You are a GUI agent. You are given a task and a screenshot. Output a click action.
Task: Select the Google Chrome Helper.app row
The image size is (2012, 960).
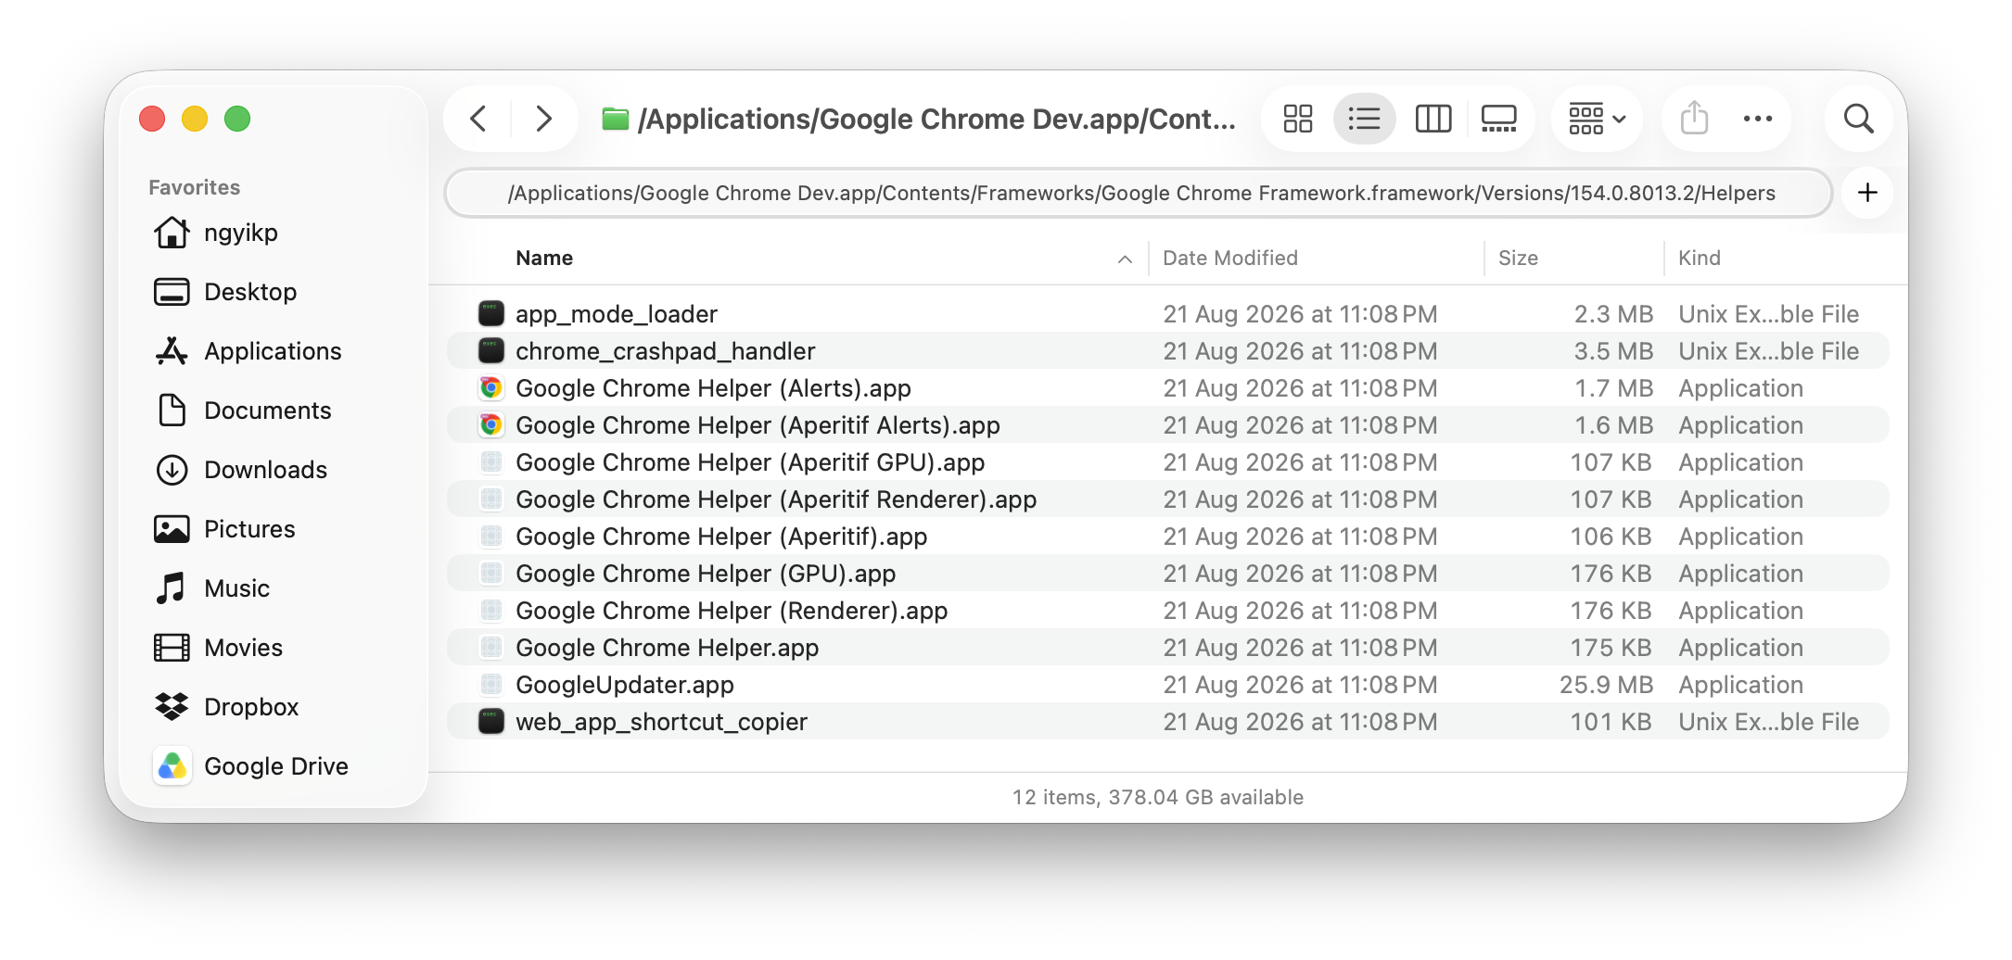1168,648
